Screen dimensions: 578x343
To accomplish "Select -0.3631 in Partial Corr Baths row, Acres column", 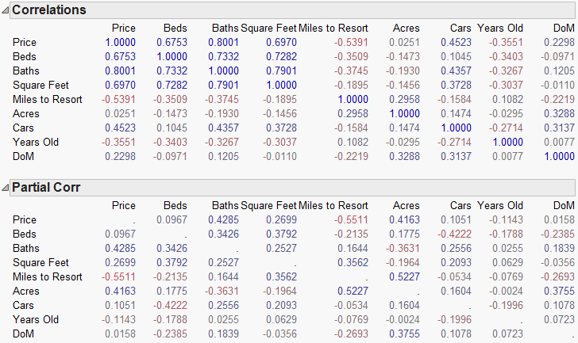I will (x=403, y=249).
